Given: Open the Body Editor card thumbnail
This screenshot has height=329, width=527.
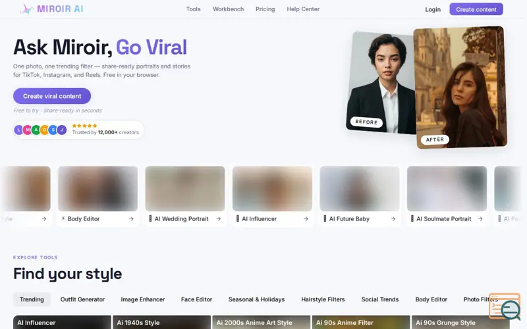Looking at the screenshot, I should point(97,189).
